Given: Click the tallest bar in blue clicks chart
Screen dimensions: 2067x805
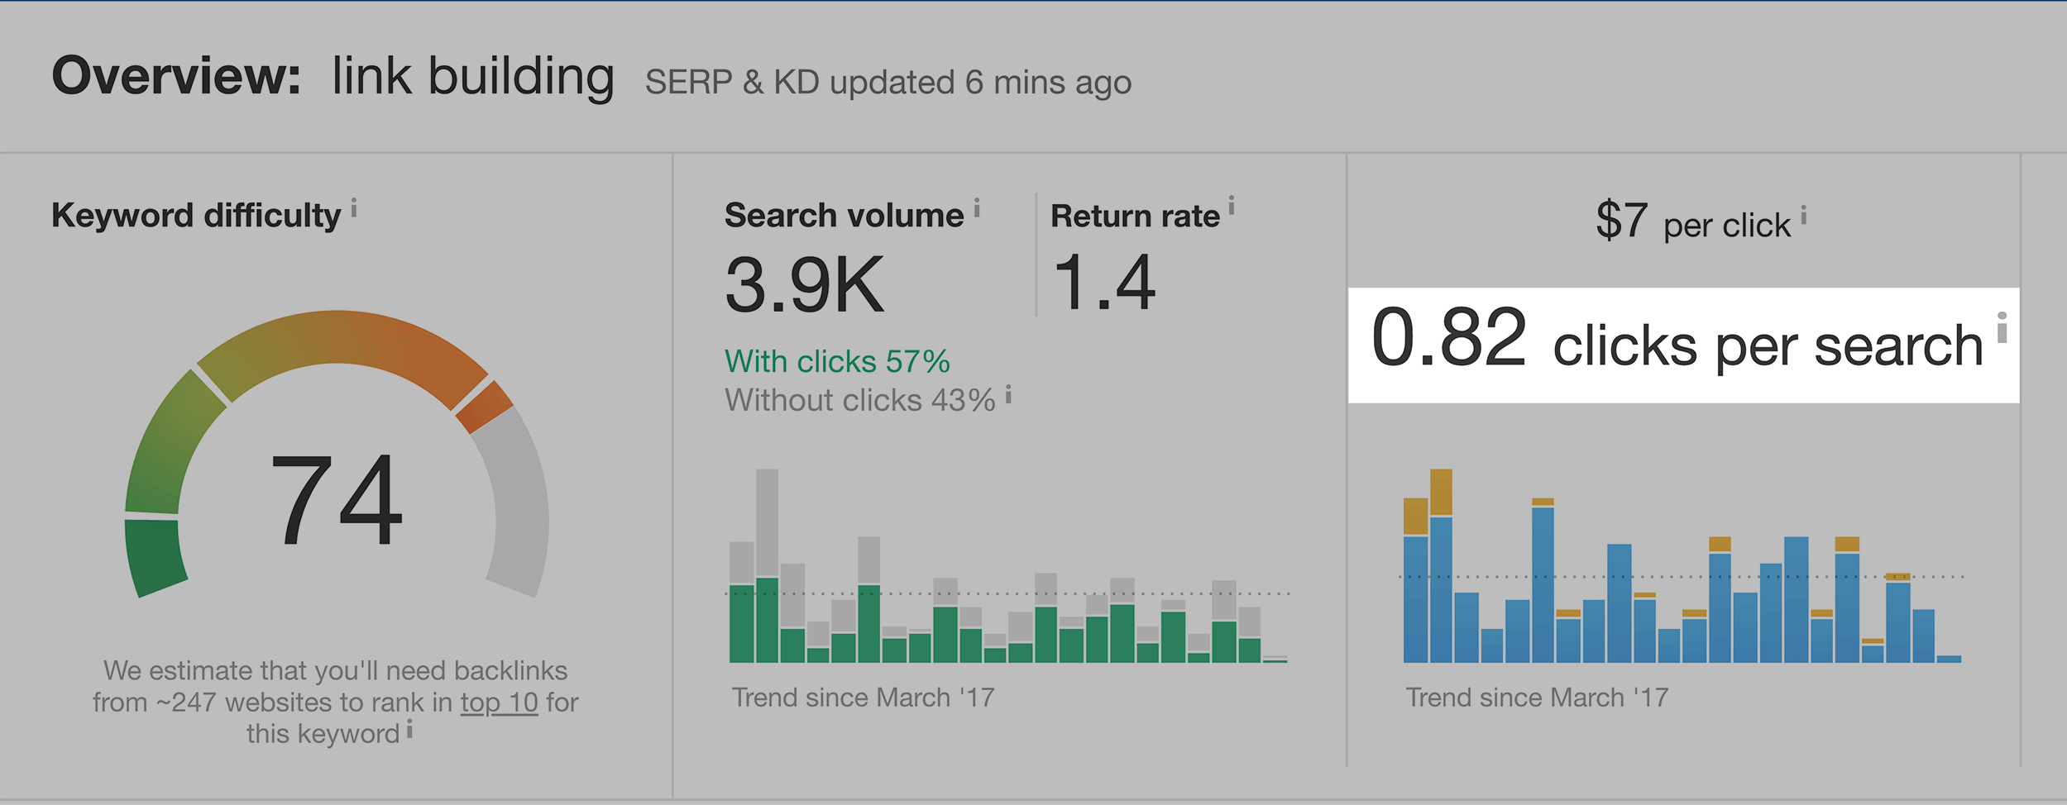Looking at the screenshot, I should click(1441, 565).
